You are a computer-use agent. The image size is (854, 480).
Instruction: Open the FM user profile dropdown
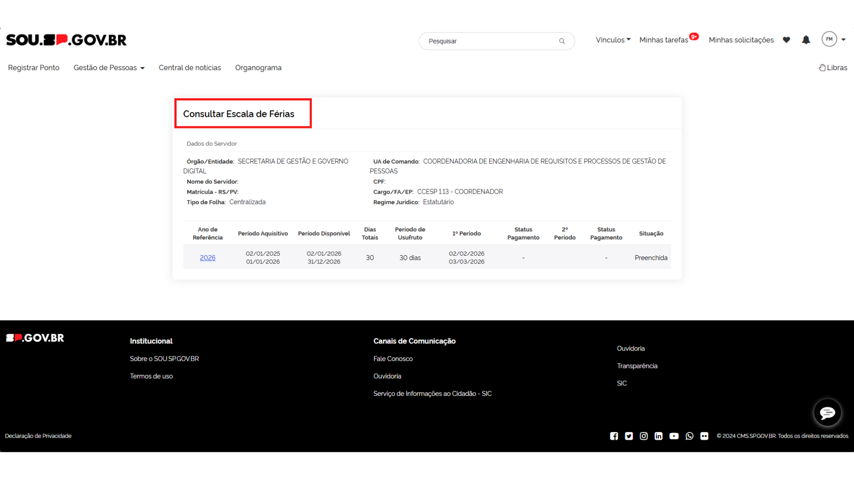(x=834, y=39)
